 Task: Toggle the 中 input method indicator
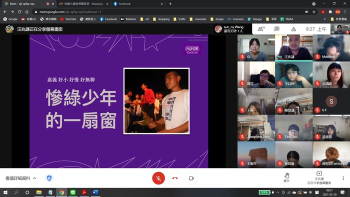click(x=310, y=192)
